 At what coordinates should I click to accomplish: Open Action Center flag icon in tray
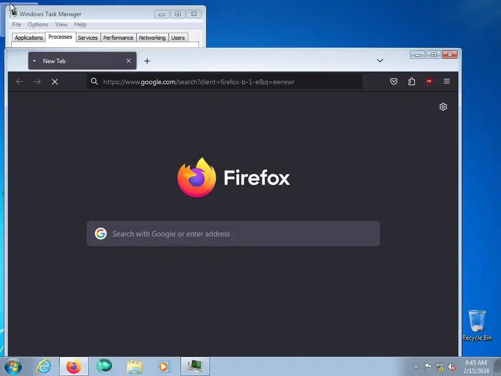tap(428, 367)
